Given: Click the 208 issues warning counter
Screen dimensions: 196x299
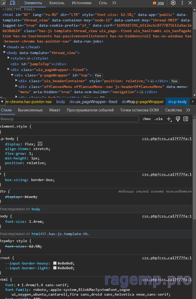Looking at the screenshot, I should click(158, 3).
